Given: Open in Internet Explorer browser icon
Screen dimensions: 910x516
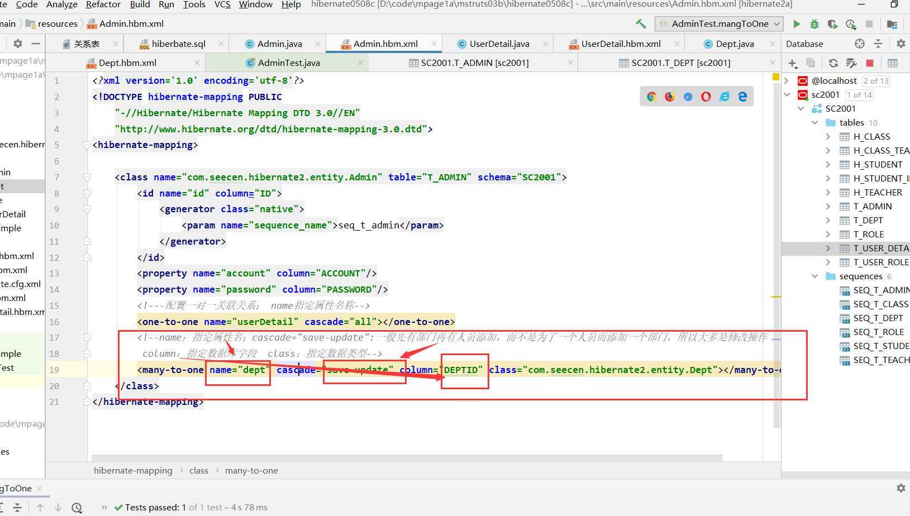Looking at the screenshot, I should click(x=725, y=97).
